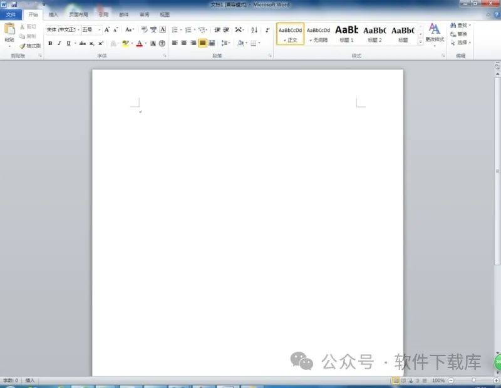
Task: Open the Change Case Aa dropdown
Action: (130, 29)
